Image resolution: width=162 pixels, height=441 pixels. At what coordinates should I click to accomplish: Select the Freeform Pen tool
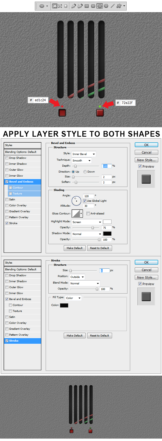[80, 6]
